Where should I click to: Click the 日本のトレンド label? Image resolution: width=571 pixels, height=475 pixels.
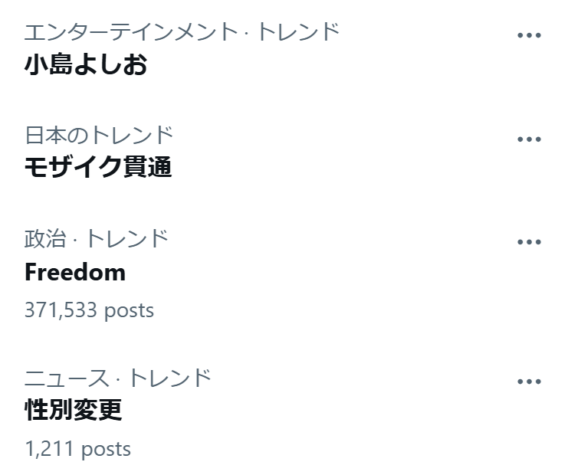(x=99, y=136)
